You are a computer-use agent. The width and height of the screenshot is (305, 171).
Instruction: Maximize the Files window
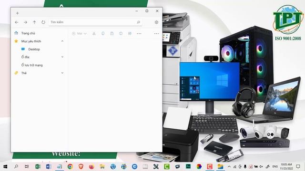click(147, 11)
